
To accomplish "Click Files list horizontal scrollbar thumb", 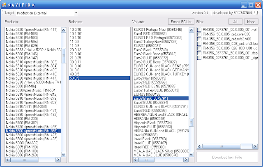I will point(221,146).
